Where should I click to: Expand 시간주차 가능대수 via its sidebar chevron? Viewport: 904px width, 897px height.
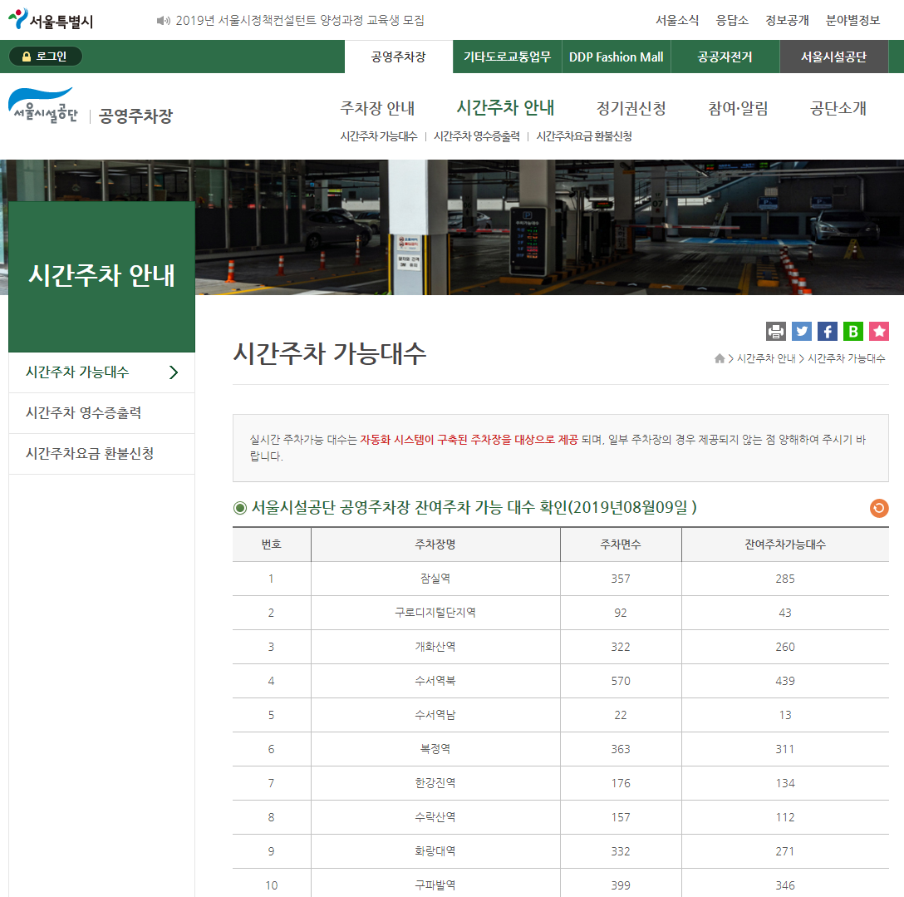[174, 372]
